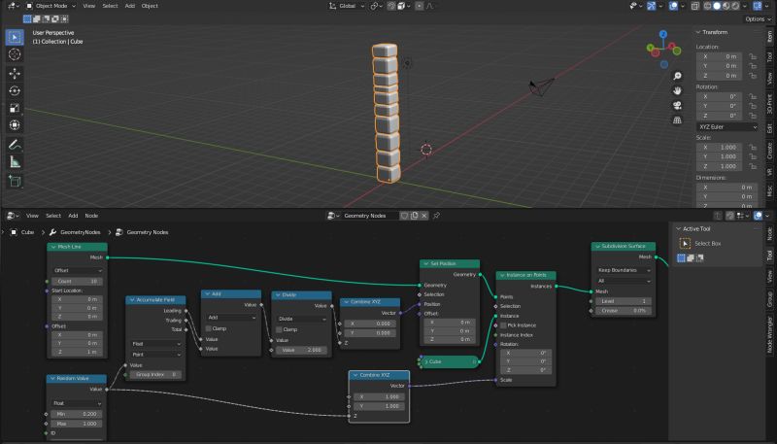Screen dimensions: 777x444
Task: Click the pan hand viewport icon
Action: point(677,90)
